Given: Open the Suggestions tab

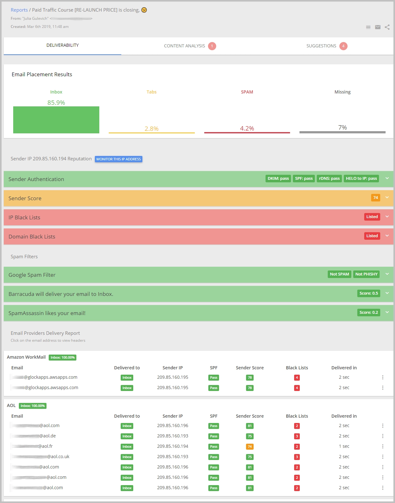Looking at the screenshot, I should [321, 46].
